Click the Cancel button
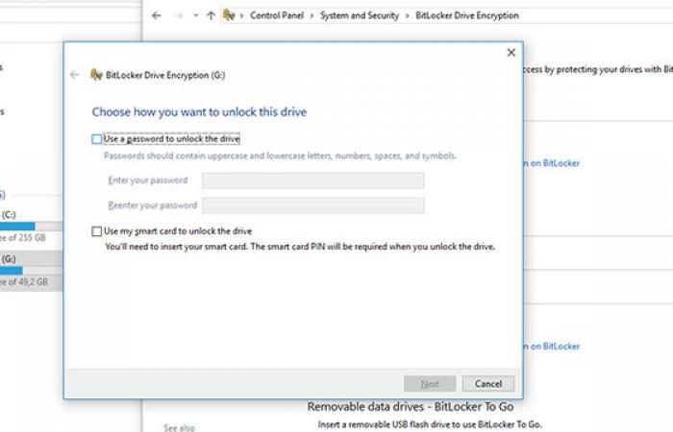673x432 pixels. tap(488, 383)
